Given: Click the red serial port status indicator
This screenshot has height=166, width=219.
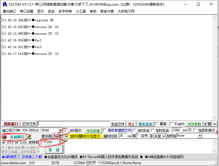Looking at the screenshot, I should point(4,137).
